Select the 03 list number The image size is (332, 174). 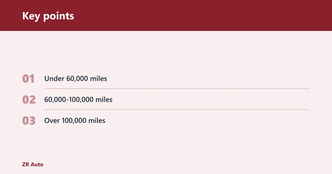click(29, 121)
